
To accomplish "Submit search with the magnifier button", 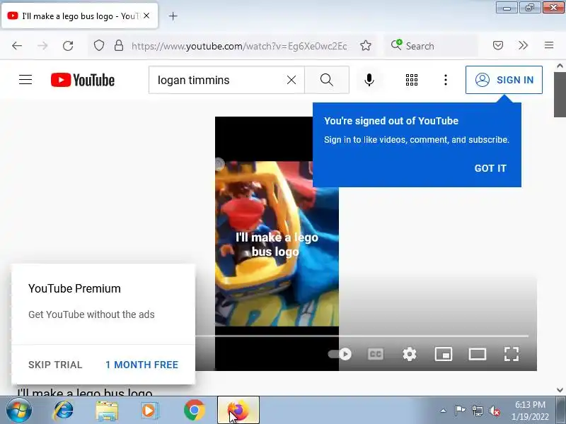I will (x=327, y=80).
